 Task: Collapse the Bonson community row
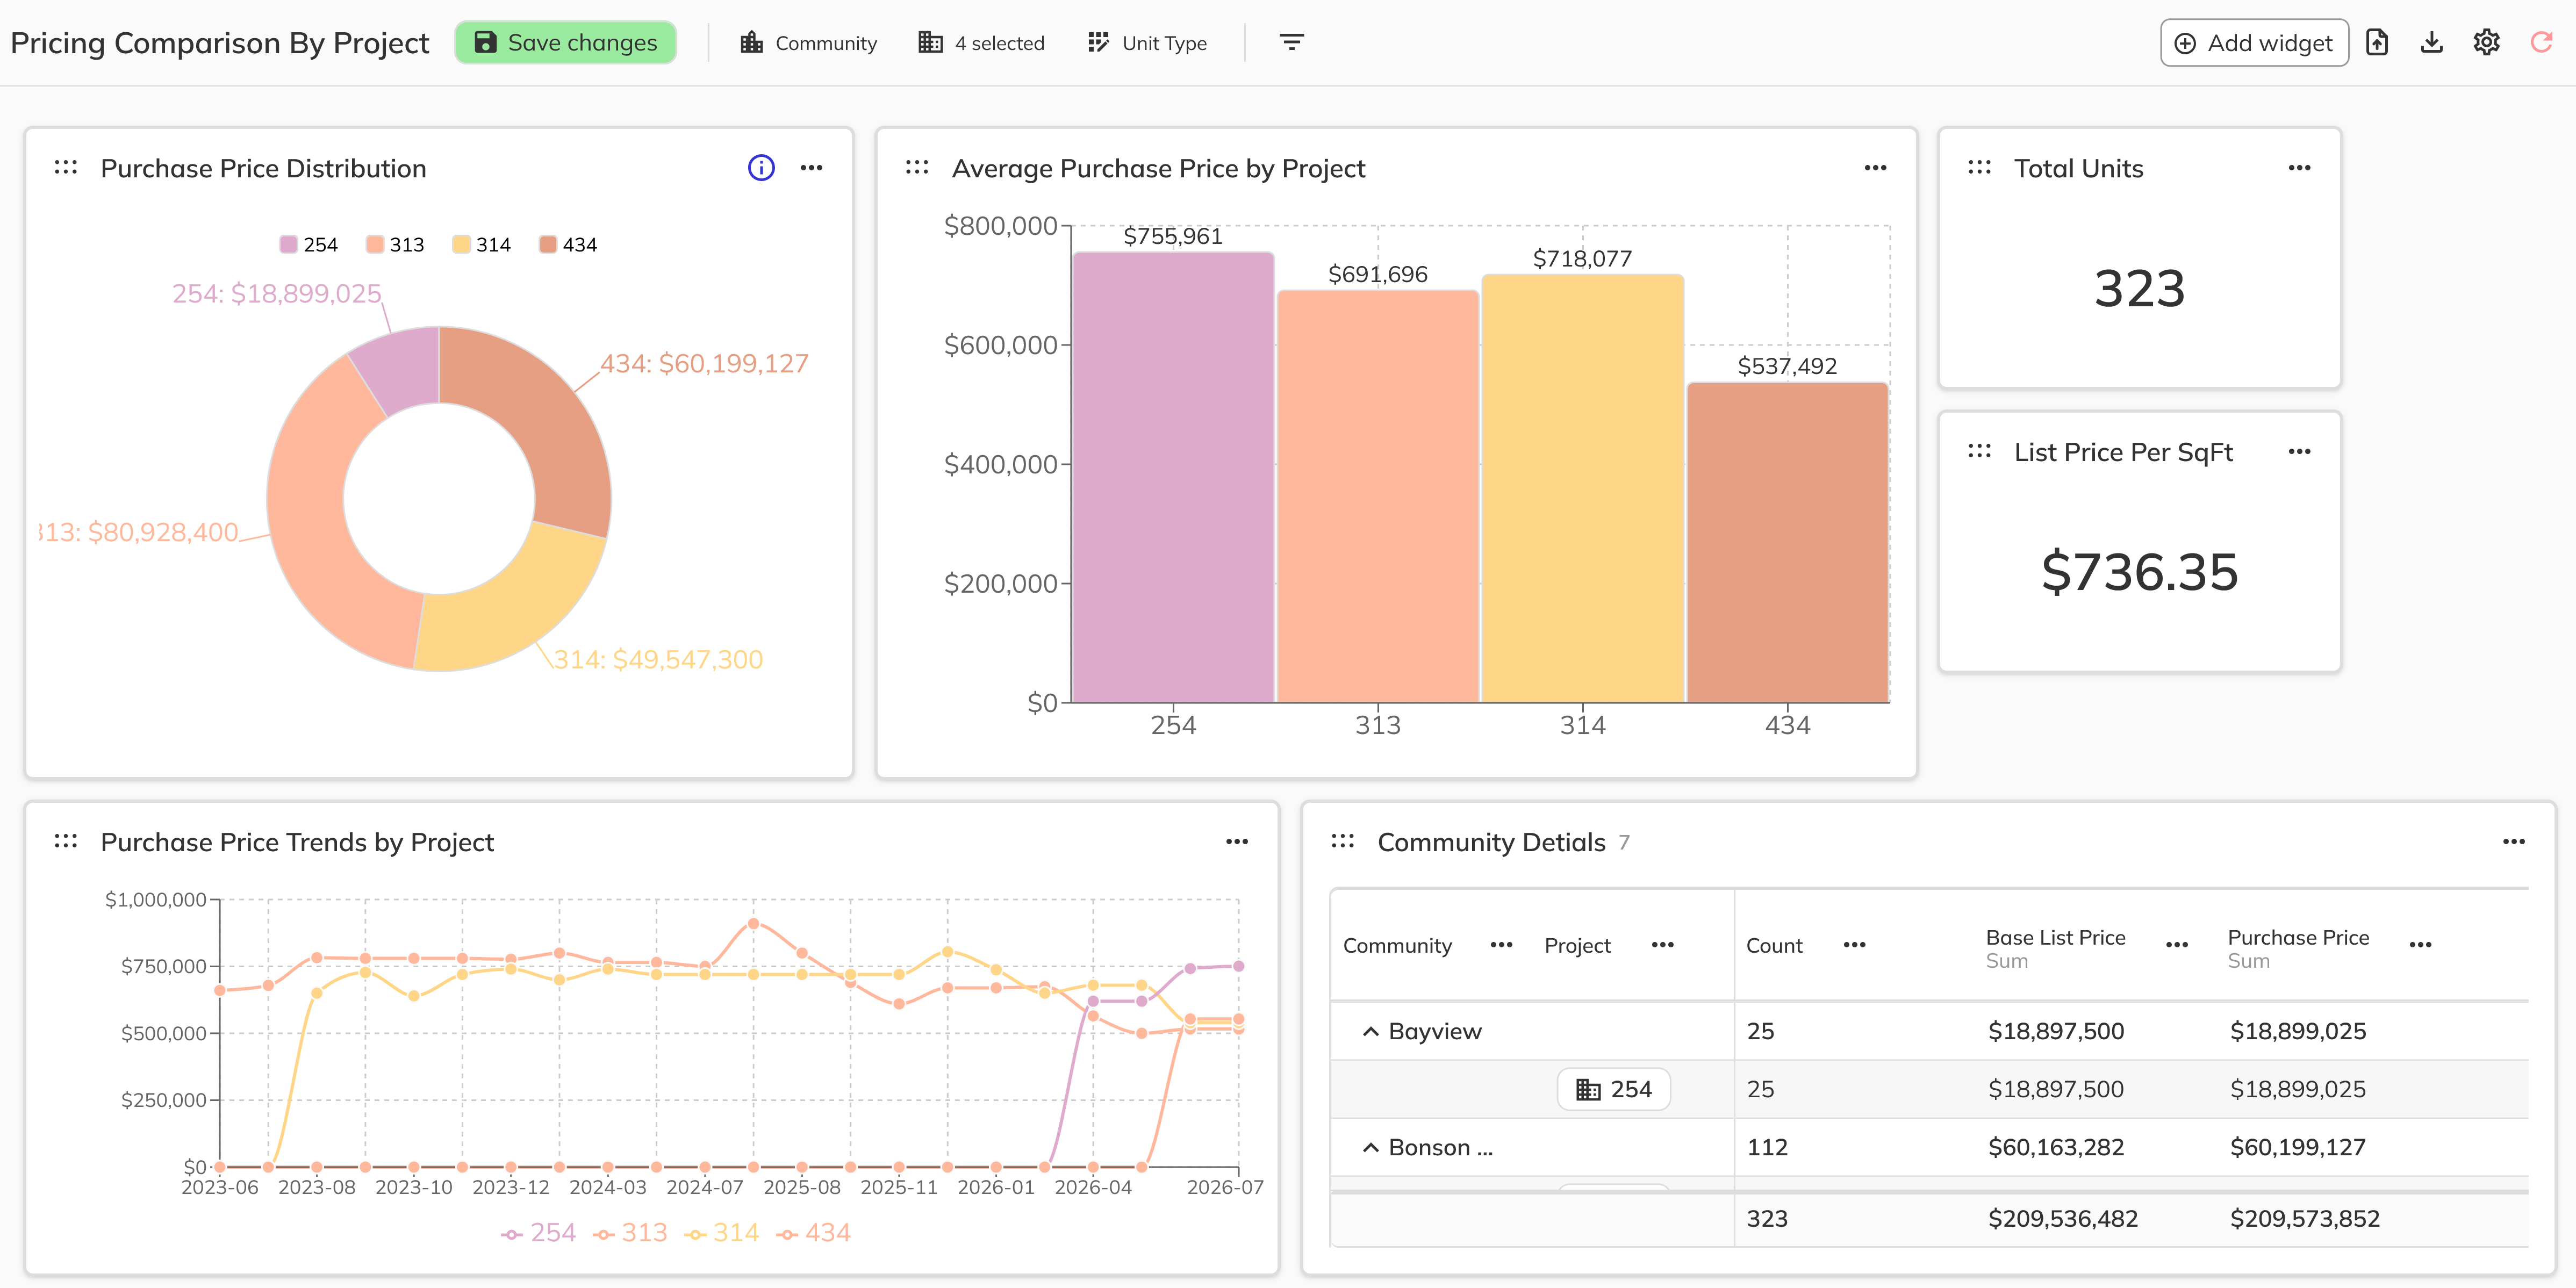pyautogui.click(x=1370, y=1148)
